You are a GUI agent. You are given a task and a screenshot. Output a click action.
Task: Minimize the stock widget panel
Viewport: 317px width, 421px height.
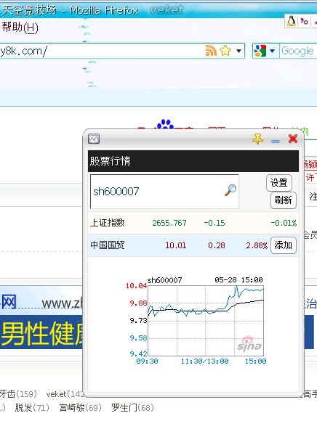pyautogui.click(x=276, y=142)
